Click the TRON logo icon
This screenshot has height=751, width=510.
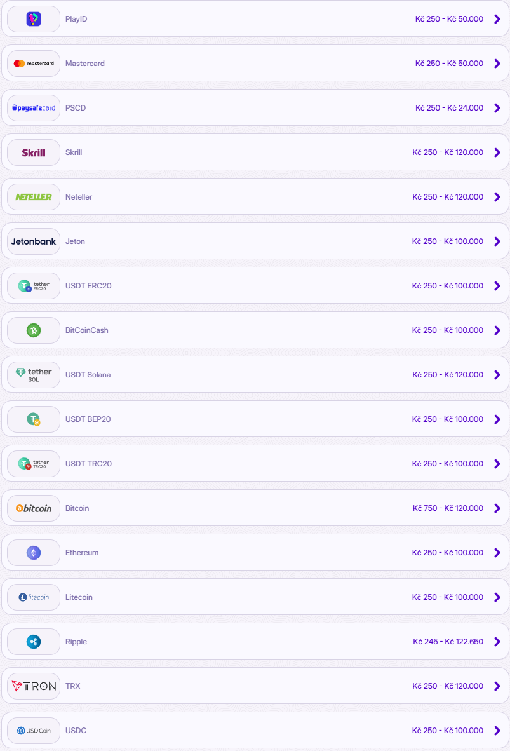click(x=34, y=686)
